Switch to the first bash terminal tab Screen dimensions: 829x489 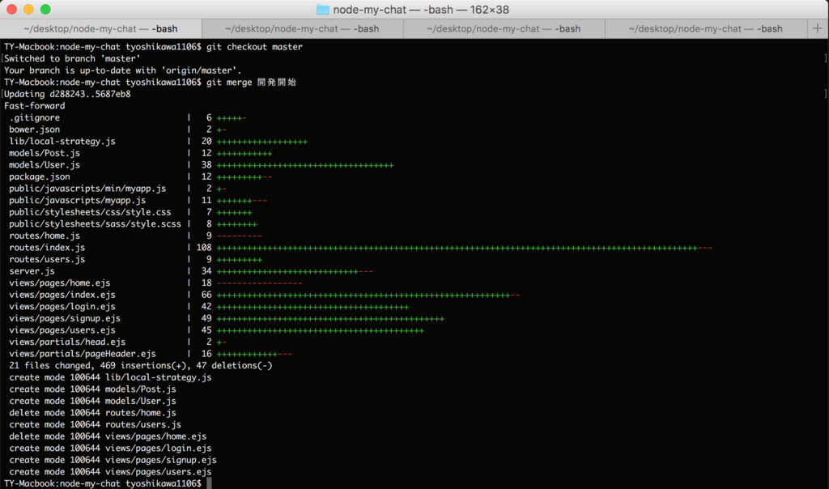pos(100,28)
